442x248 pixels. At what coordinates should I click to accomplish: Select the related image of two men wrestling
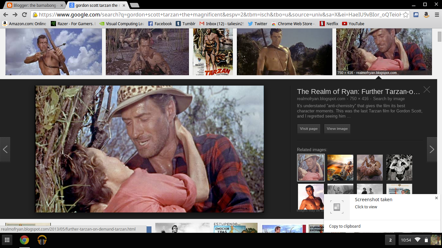pos(370,168)
